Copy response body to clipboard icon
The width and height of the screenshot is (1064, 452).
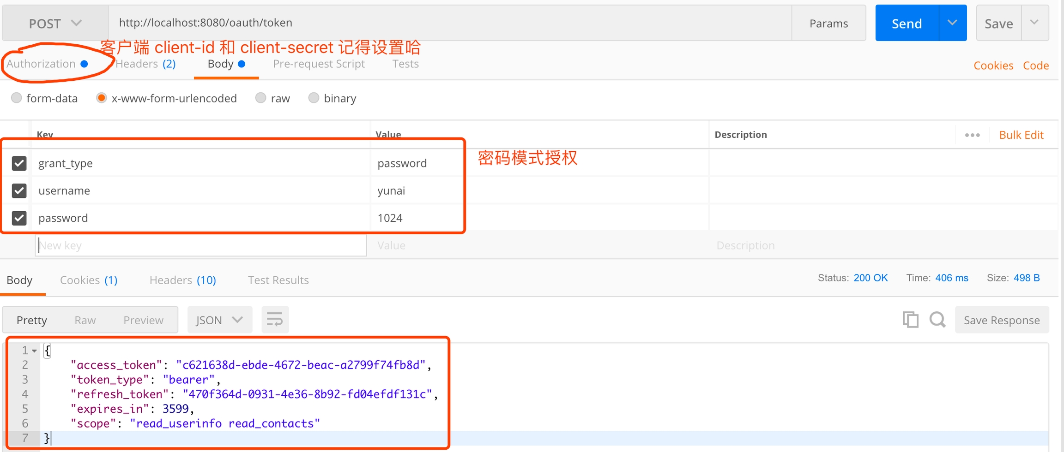click(x=910, y=320)
